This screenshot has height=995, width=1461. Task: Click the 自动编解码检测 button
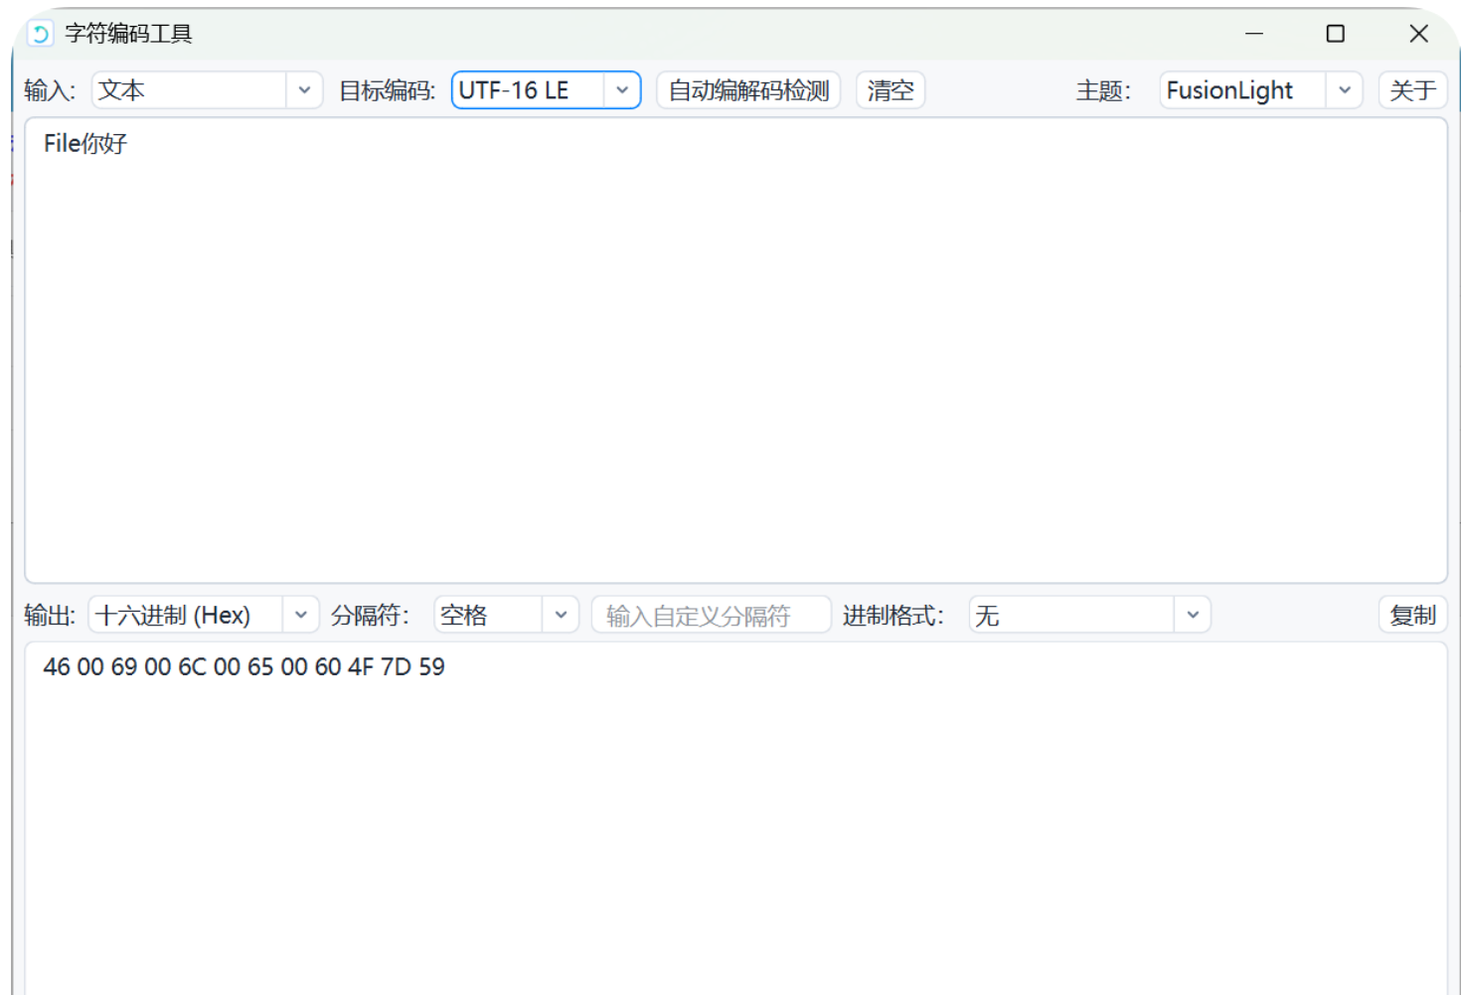click(748, 90)
